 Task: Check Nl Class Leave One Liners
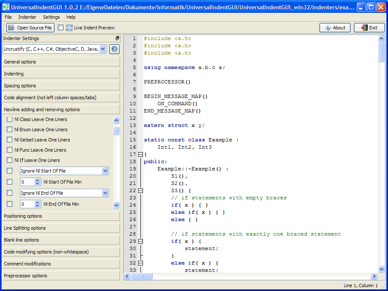click(x=10, y=119)
